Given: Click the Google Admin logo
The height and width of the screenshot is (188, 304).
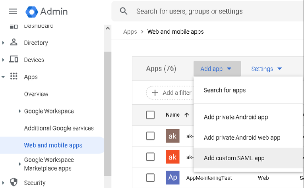Looking at the screenshot, I should 32,12.
